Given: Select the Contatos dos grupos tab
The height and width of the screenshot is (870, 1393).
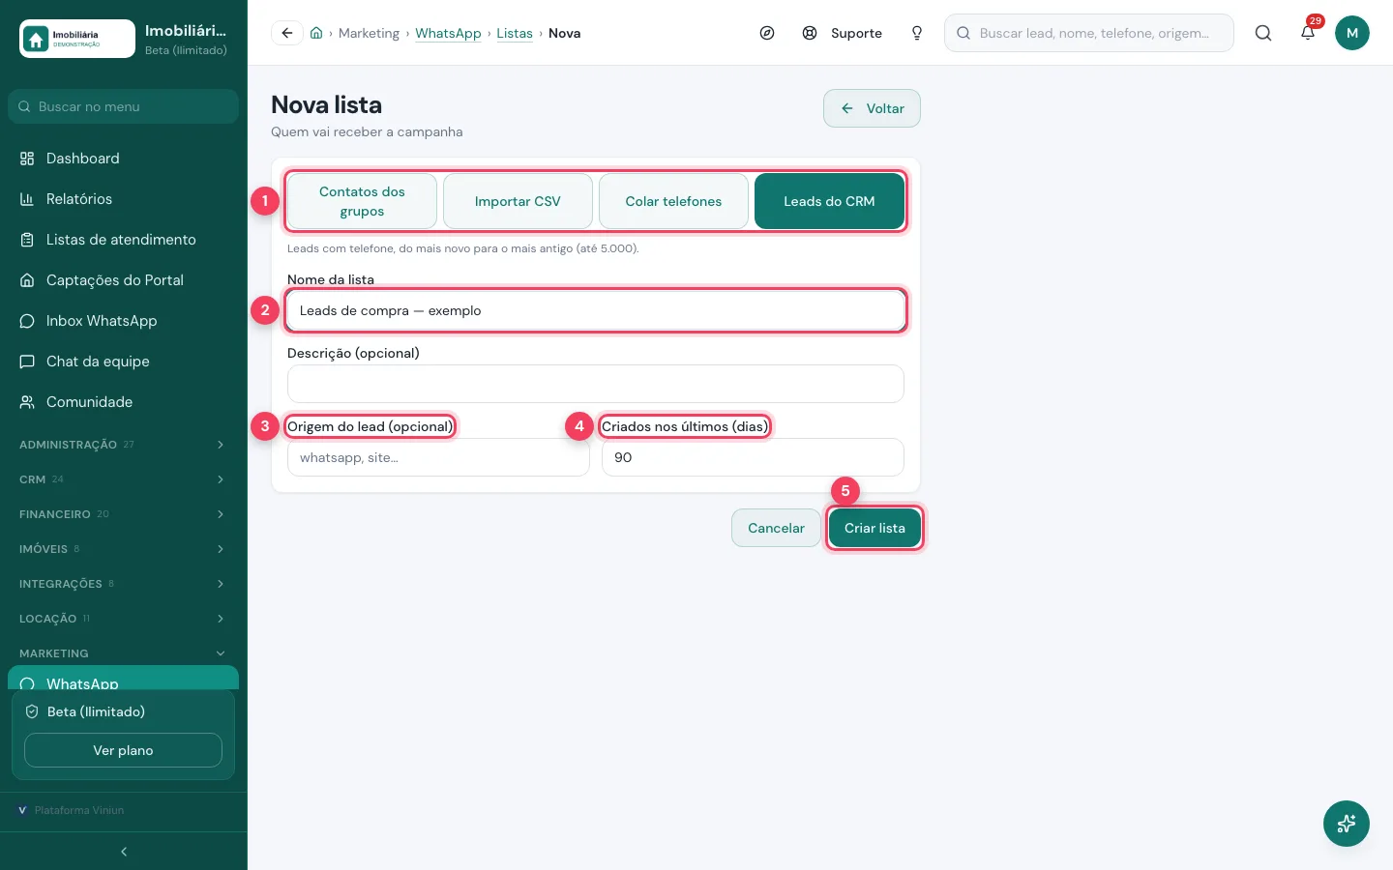Looking at the screenshot, I should coord(362,201).
